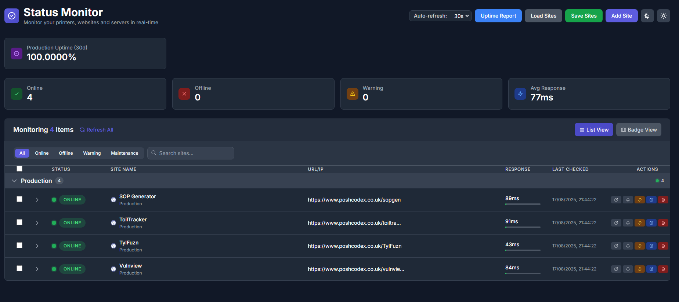Click the 84ms response value
This screenshot has height=302, width=679.
pyautogui.click(x=512, y=268)
